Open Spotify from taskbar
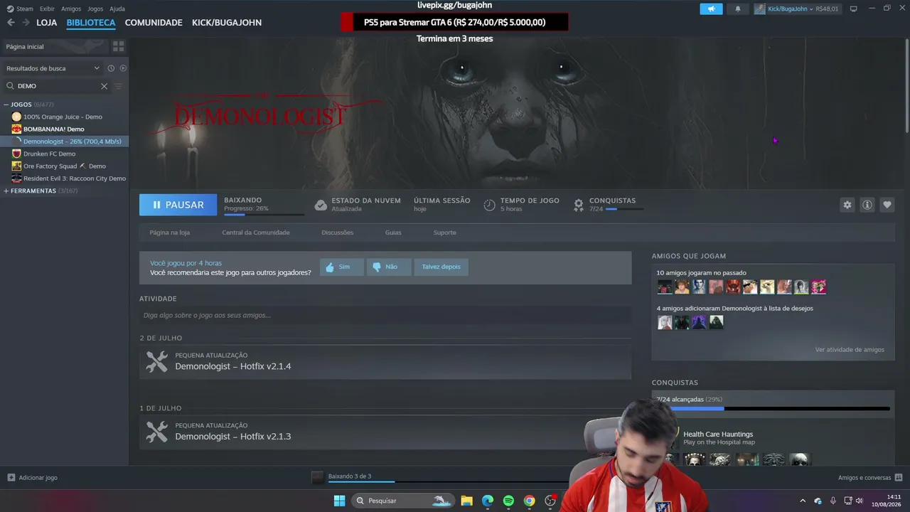Image resolution: width=910 pixels, height=512 pixels. 508,501
